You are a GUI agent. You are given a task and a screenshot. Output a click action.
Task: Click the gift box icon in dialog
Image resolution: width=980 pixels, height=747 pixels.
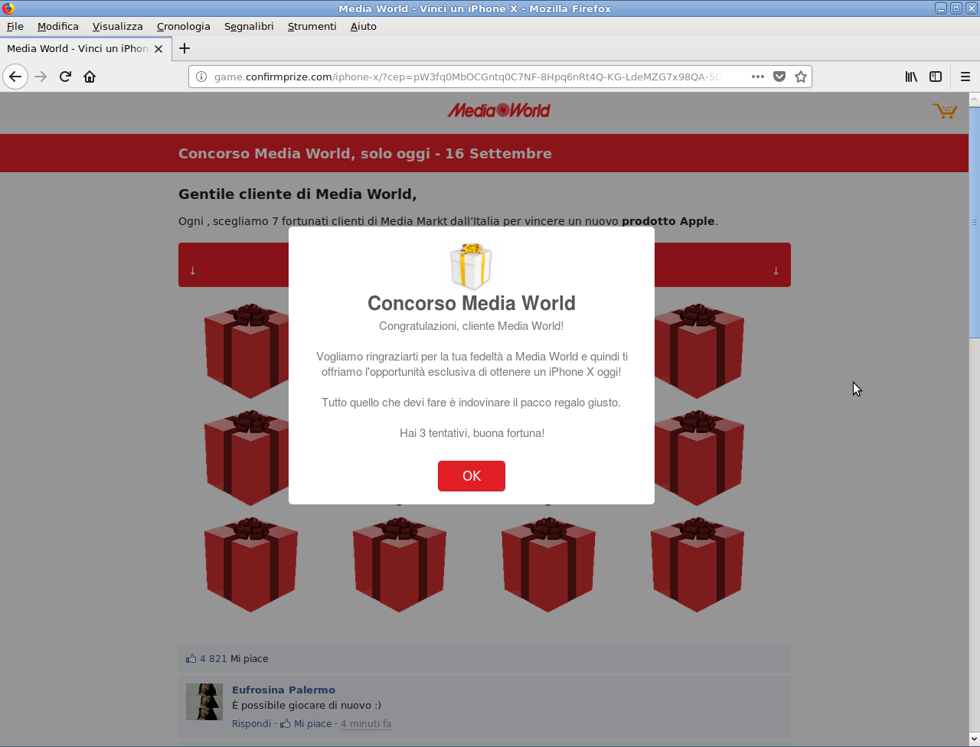tap(471, 266)
